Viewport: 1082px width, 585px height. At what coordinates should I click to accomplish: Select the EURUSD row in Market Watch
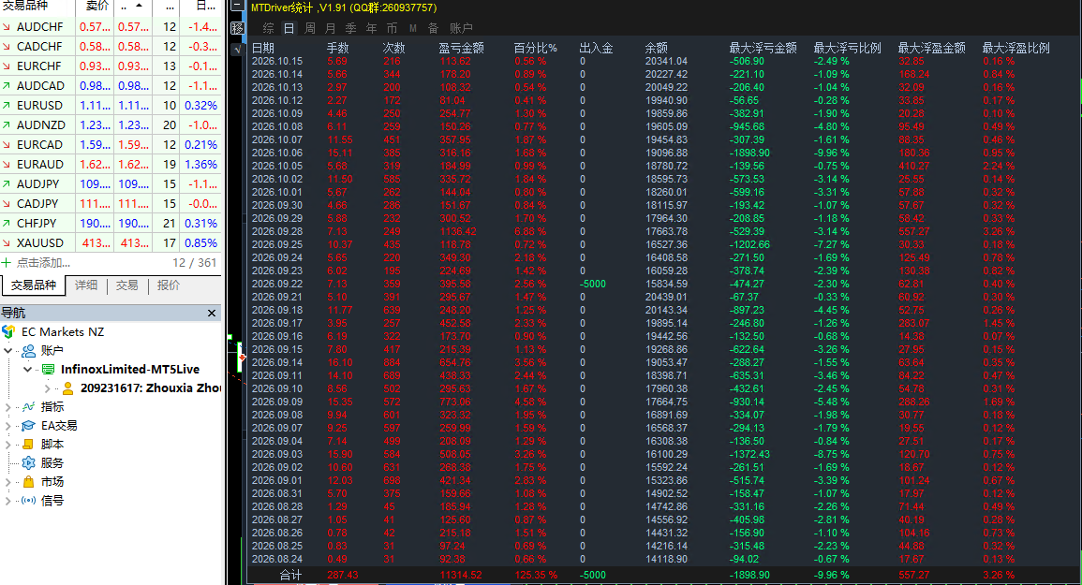pyautogui.click(x=111, y=106)
